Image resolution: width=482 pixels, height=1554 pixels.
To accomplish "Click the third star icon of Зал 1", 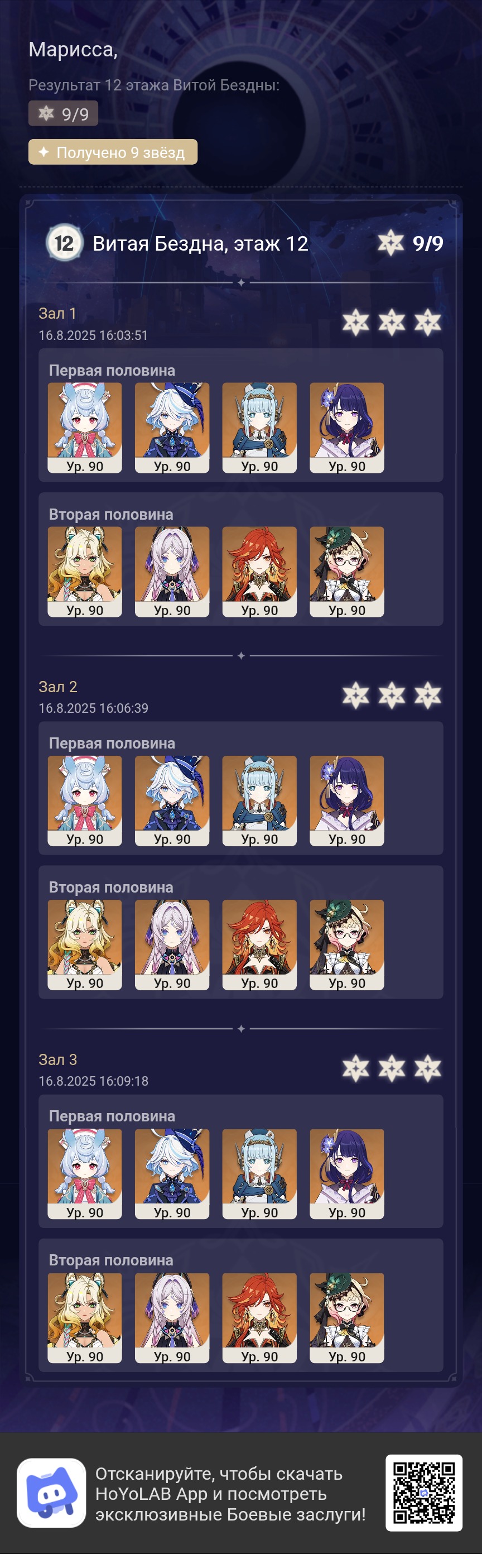I will point(428,322).
